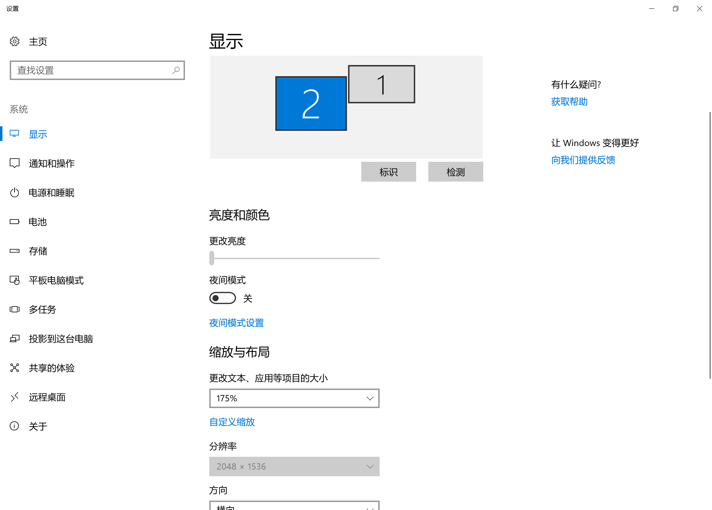Click the 更改亮度 brightness slider
The height and width of the screenshot is (510, 712).
[294, 258]
